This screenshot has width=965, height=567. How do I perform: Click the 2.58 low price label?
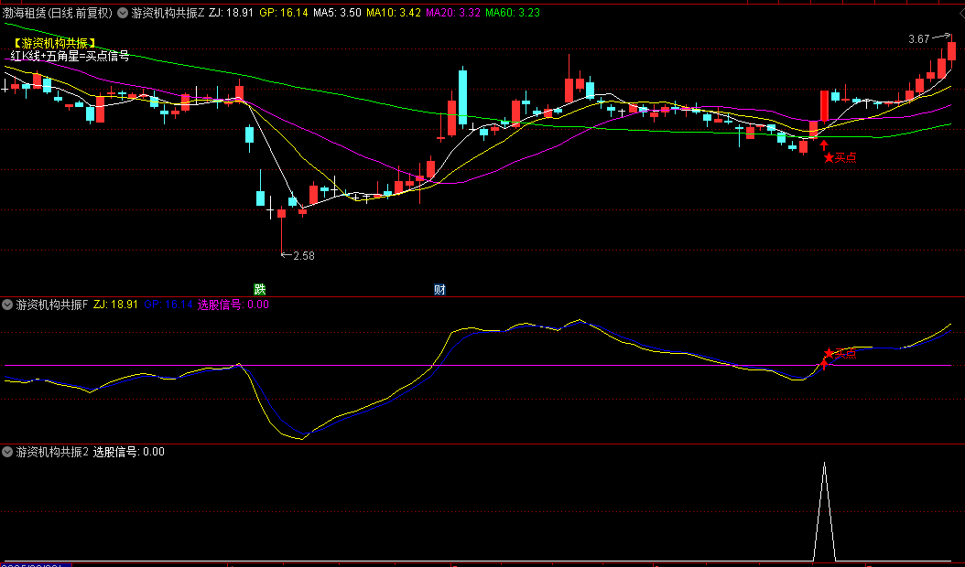303,256
